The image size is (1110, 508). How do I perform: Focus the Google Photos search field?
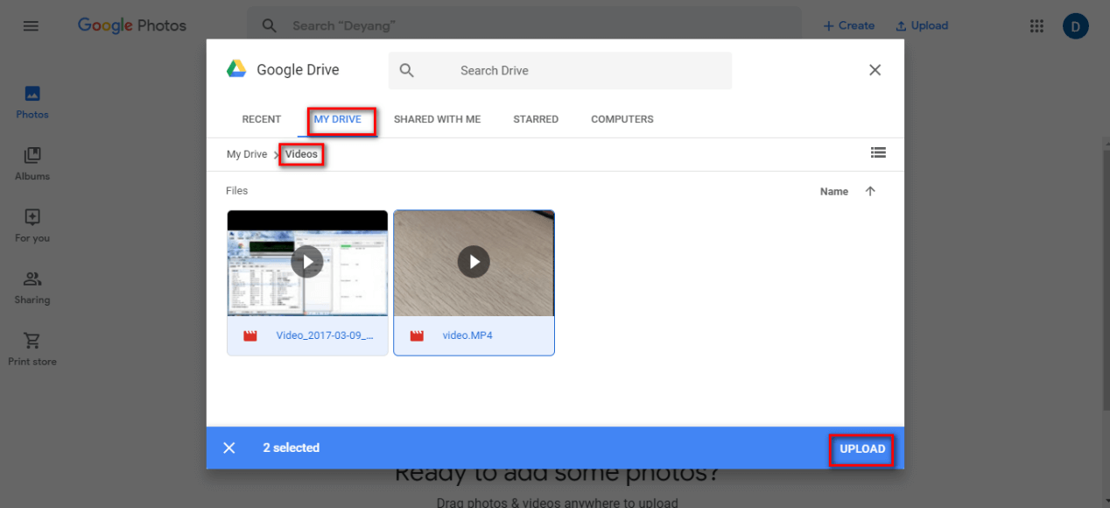[523, 26]
